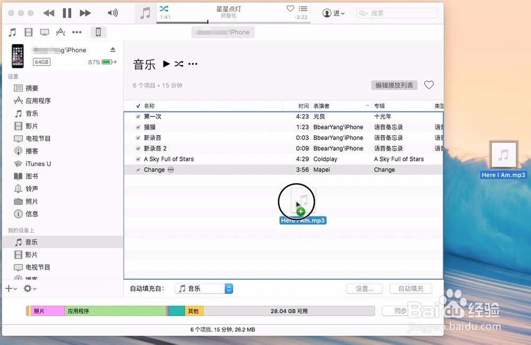
Task: Open the App Store library icon
Action: tap(61, 32)
